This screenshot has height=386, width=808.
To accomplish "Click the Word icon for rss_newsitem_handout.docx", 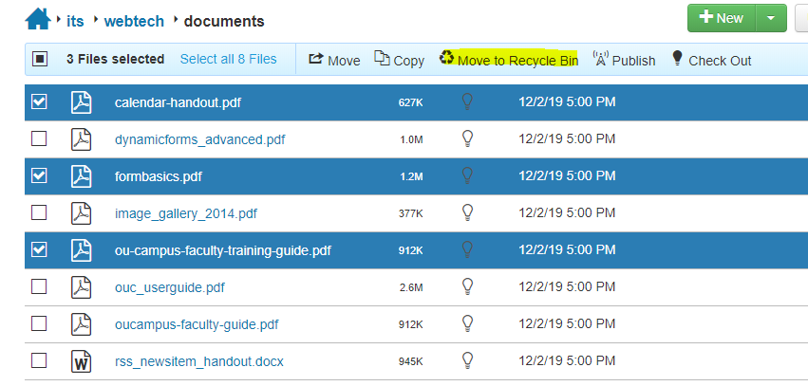I will coord(82,360).
